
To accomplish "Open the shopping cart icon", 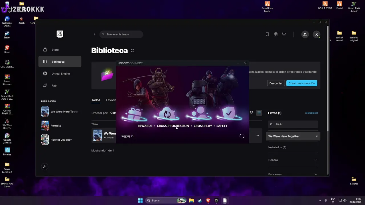I will 284,34.
